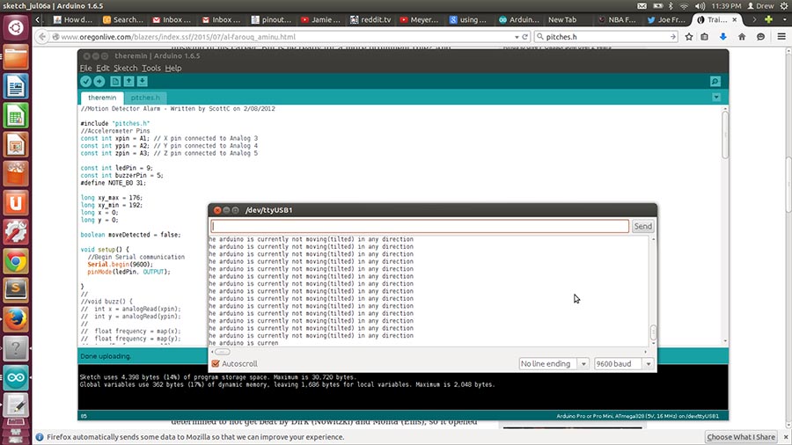Create a new sketch with the New icon
Screen dimensions: 792x445
(x=115, y=81)
